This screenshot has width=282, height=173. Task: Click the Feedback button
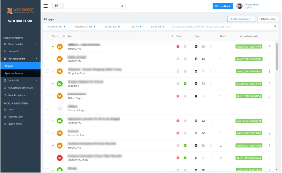pos(223,6)
